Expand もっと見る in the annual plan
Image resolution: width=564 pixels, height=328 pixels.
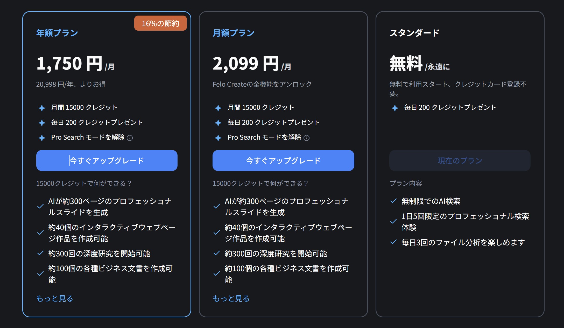coord(55,298)
